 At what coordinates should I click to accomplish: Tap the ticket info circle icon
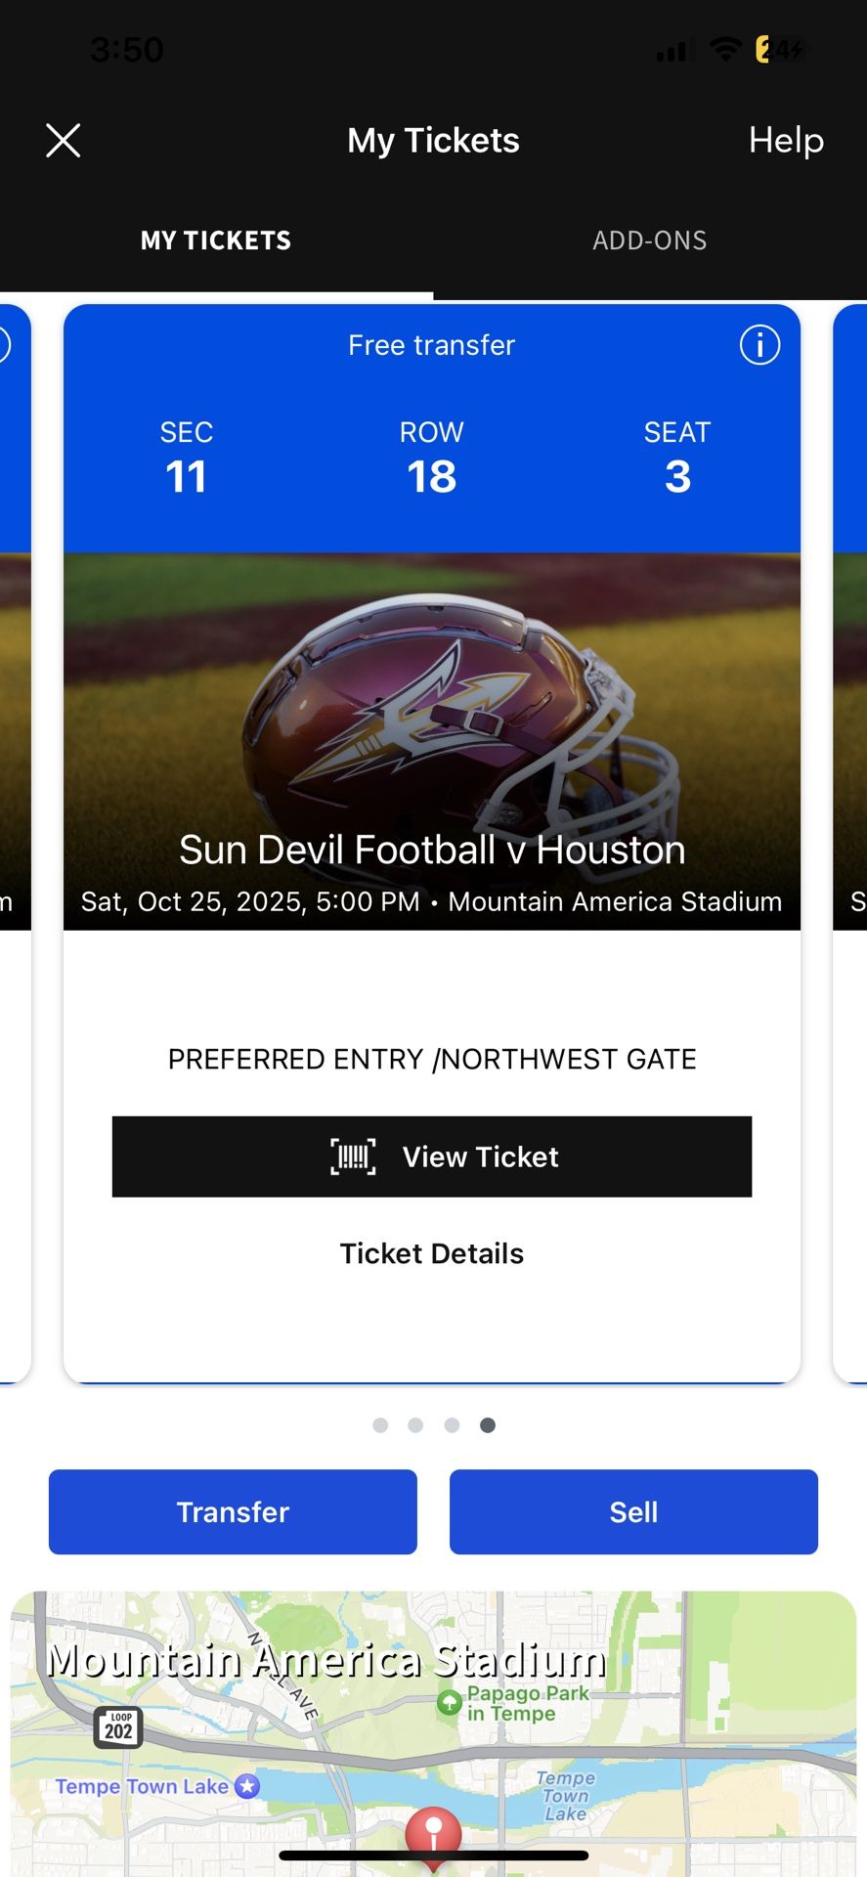pos(759,345)
